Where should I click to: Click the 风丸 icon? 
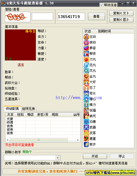click(86, 71)
